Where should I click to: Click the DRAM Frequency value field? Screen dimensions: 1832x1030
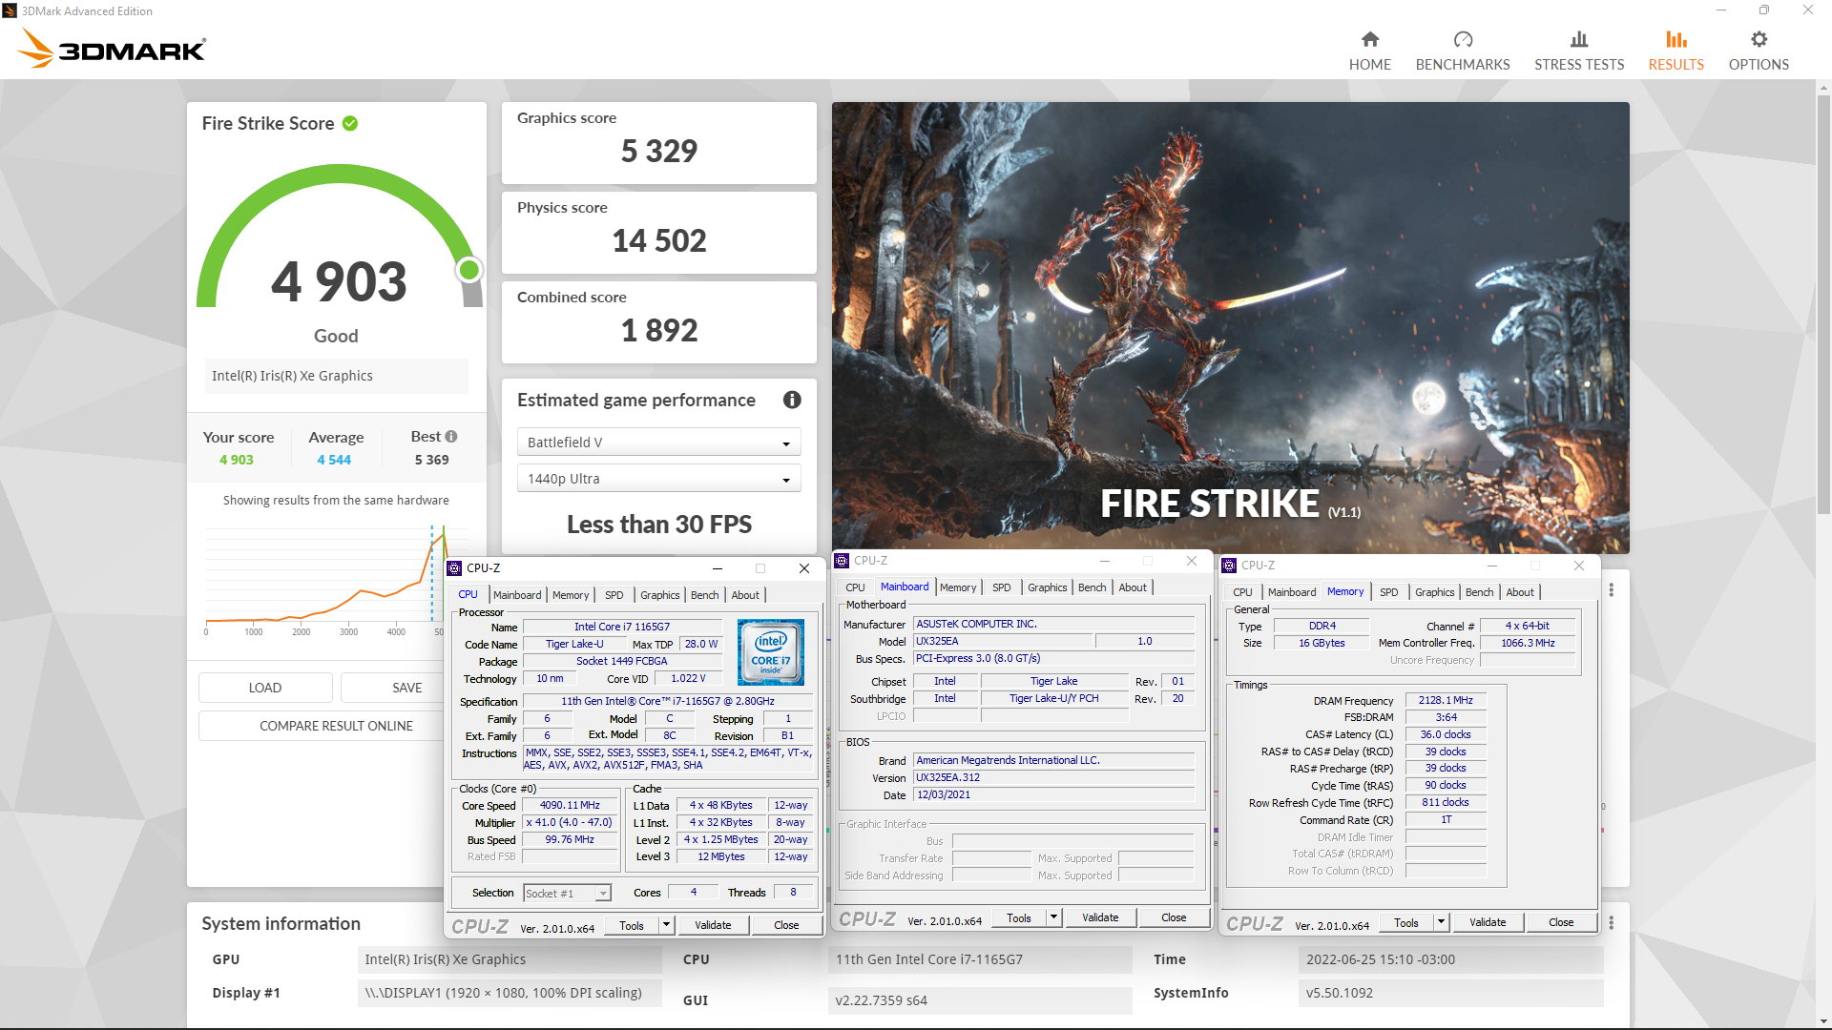point(1446,700)
